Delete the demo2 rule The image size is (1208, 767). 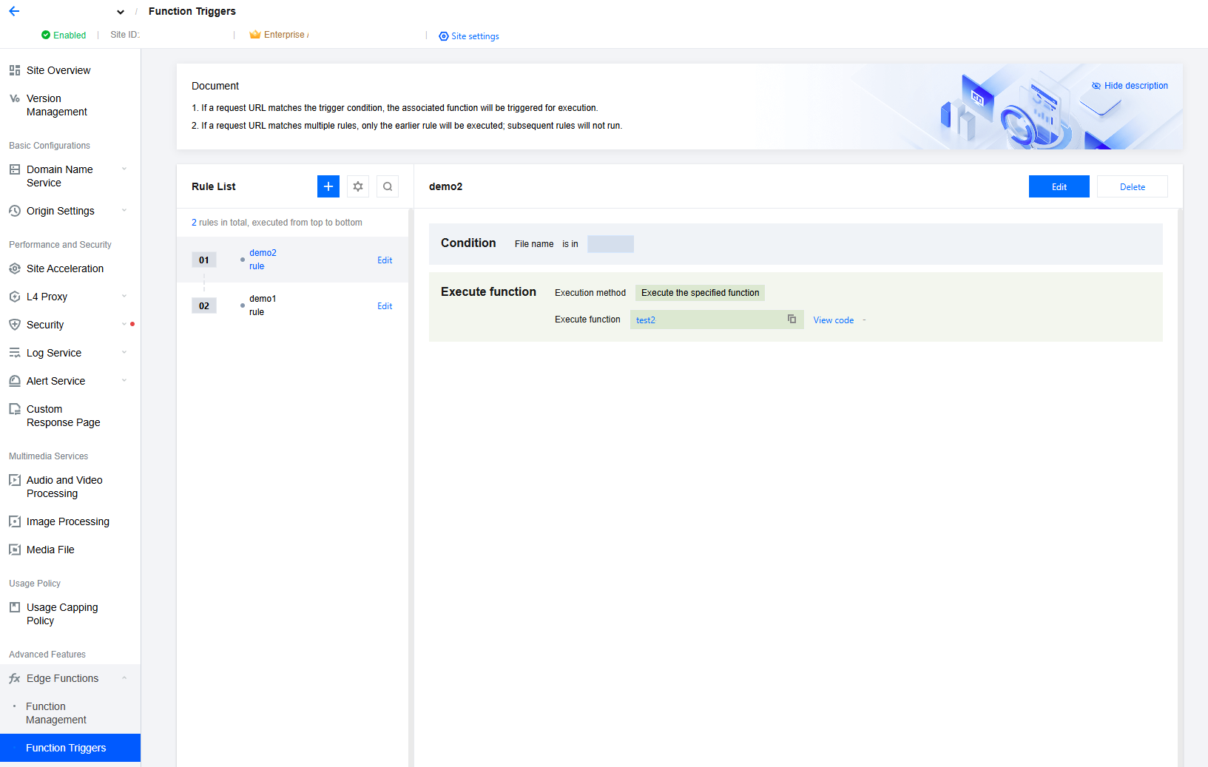point(1132,186)
